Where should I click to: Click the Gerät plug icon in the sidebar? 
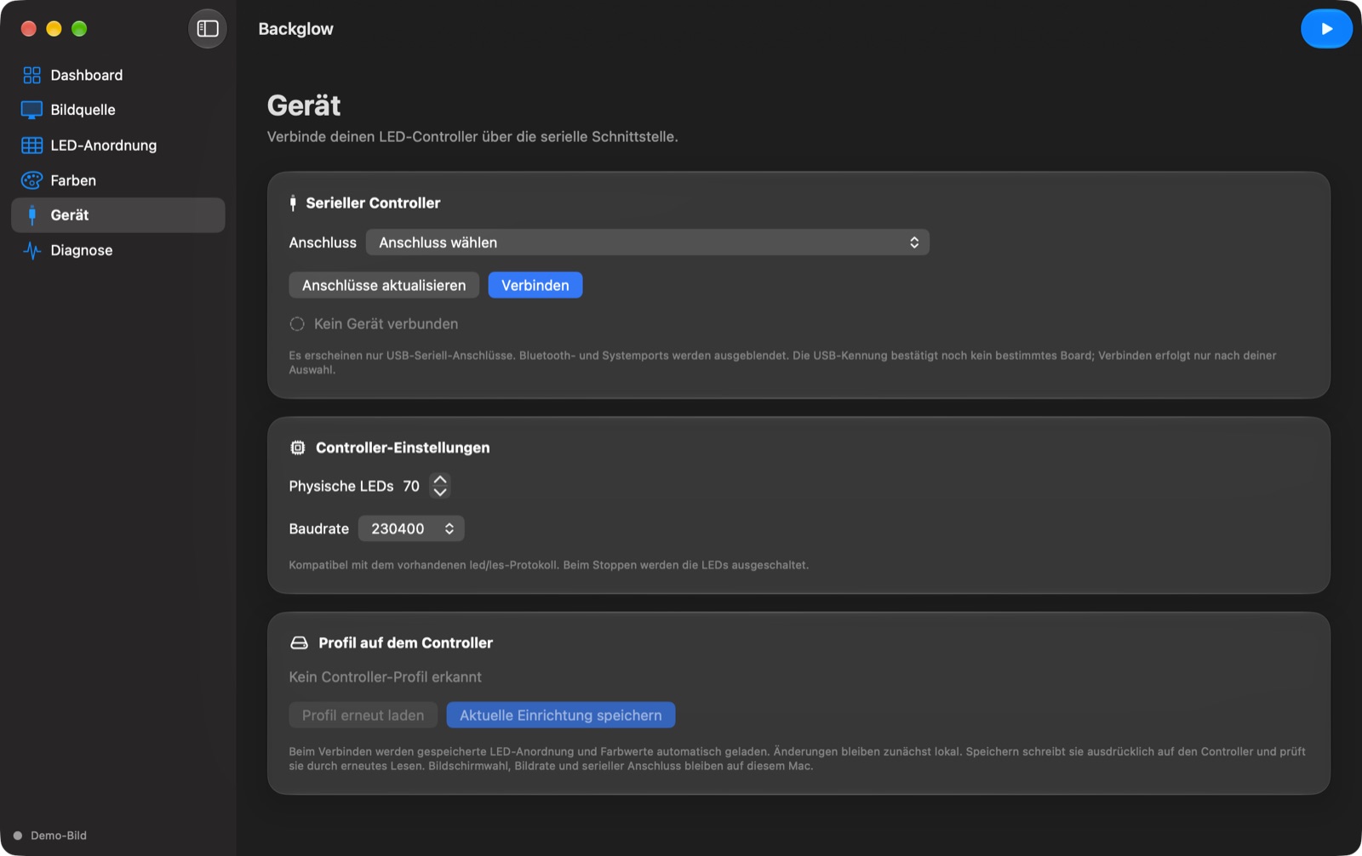click(x=31, y=215)
